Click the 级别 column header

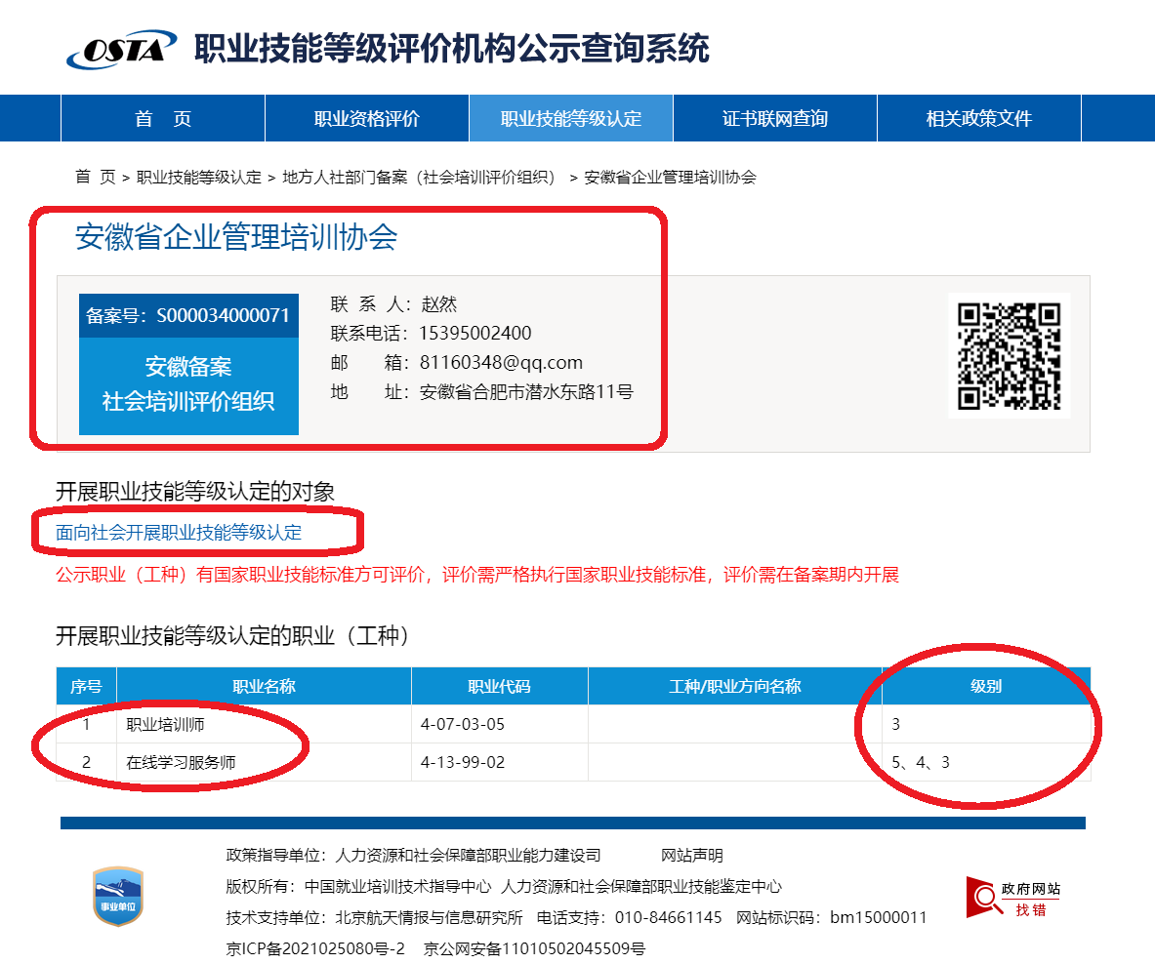pyautogui.click(x=986, y=687)
